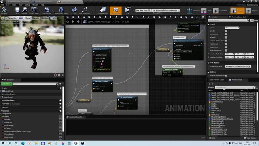Step forward one frame in the viewport
The width and height of the screenshot is (259, 146).
63,75
